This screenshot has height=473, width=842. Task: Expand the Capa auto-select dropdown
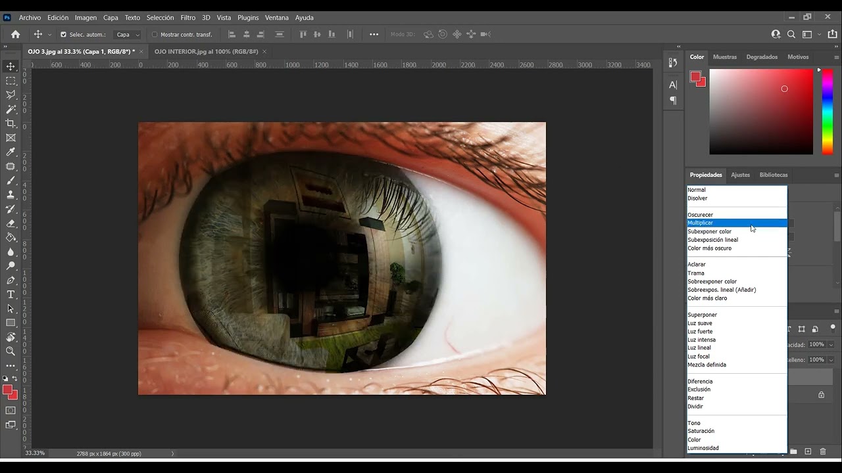point(128,35)
